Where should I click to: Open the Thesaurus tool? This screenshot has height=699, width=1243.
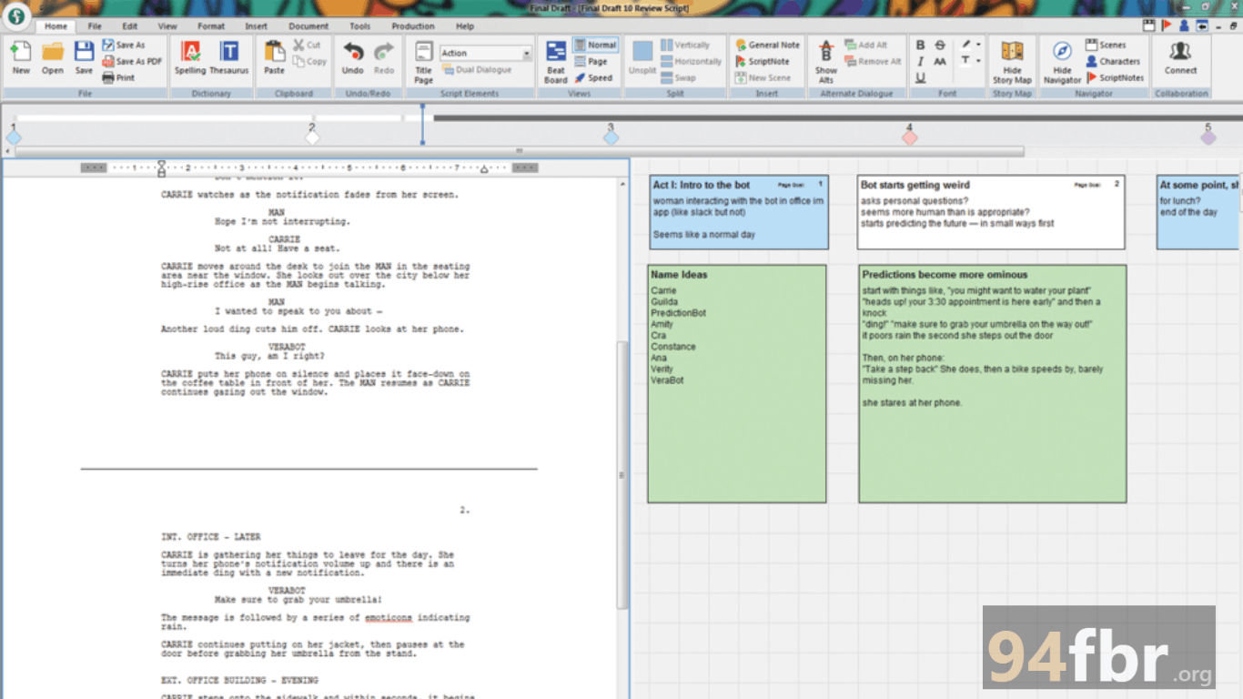229,56
